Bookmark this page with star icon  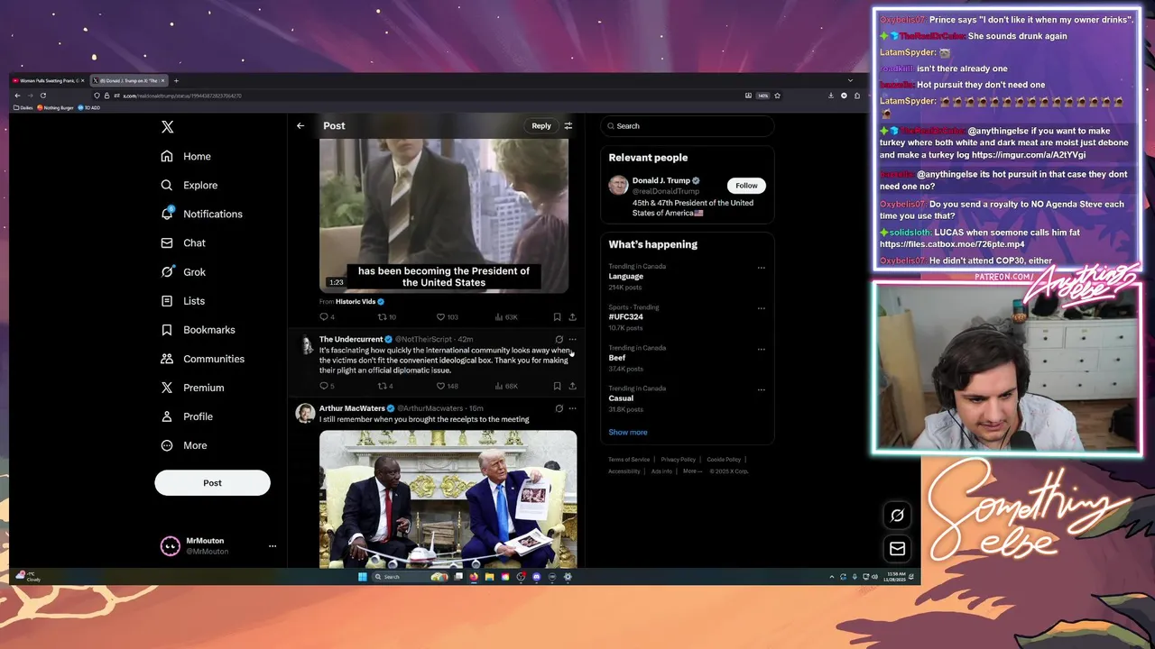coord(777,96)
